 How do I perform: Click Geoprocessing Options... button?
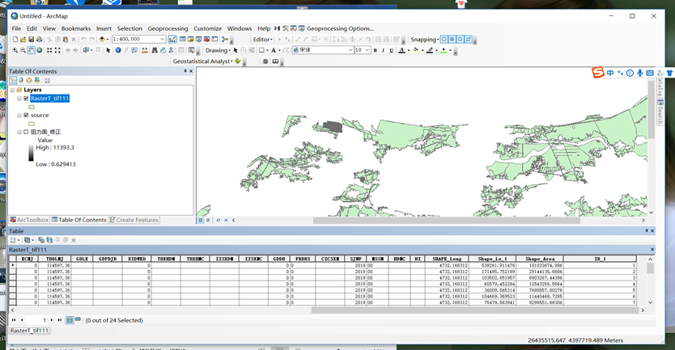336,28
